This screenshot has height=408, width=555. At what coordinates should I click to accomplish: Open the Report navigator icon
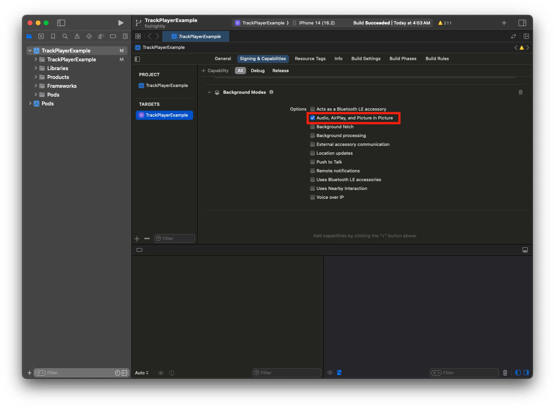pos(125,36)
